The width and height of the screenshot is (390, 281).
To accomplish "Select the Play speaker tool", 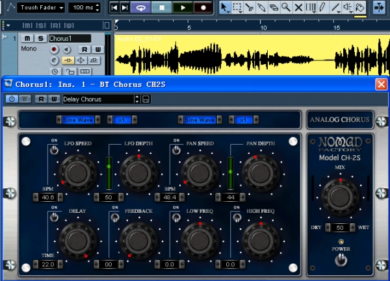I will (348, 7).
